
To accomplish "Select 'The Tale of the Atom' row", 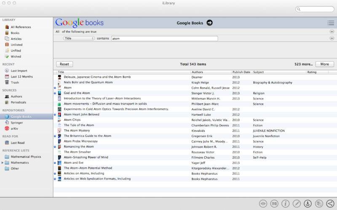I will (195, 125).
